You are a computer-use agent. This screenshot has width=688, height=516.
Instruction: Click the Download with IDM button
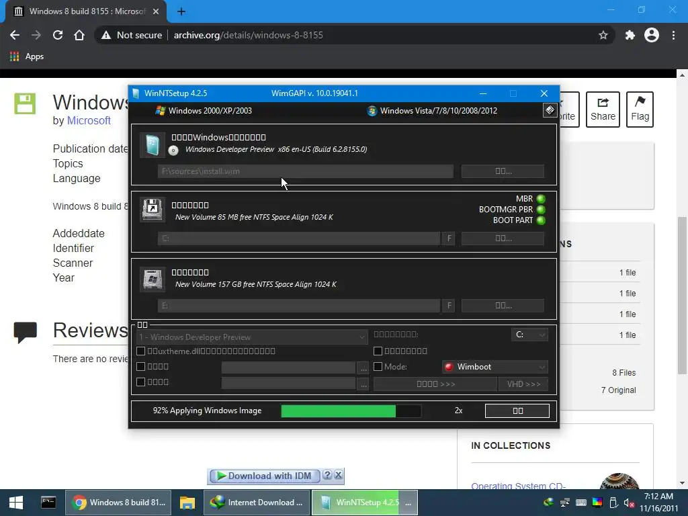click(265, 476)
